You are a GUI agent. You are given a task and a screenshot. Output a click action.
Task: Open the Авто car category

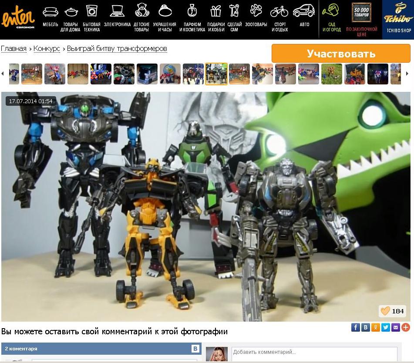304,16
